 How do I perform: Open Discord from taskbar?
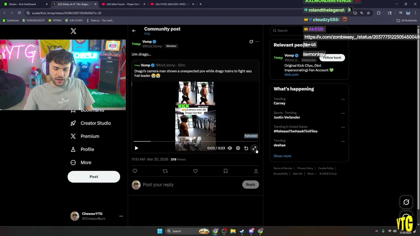coord(251,231)
